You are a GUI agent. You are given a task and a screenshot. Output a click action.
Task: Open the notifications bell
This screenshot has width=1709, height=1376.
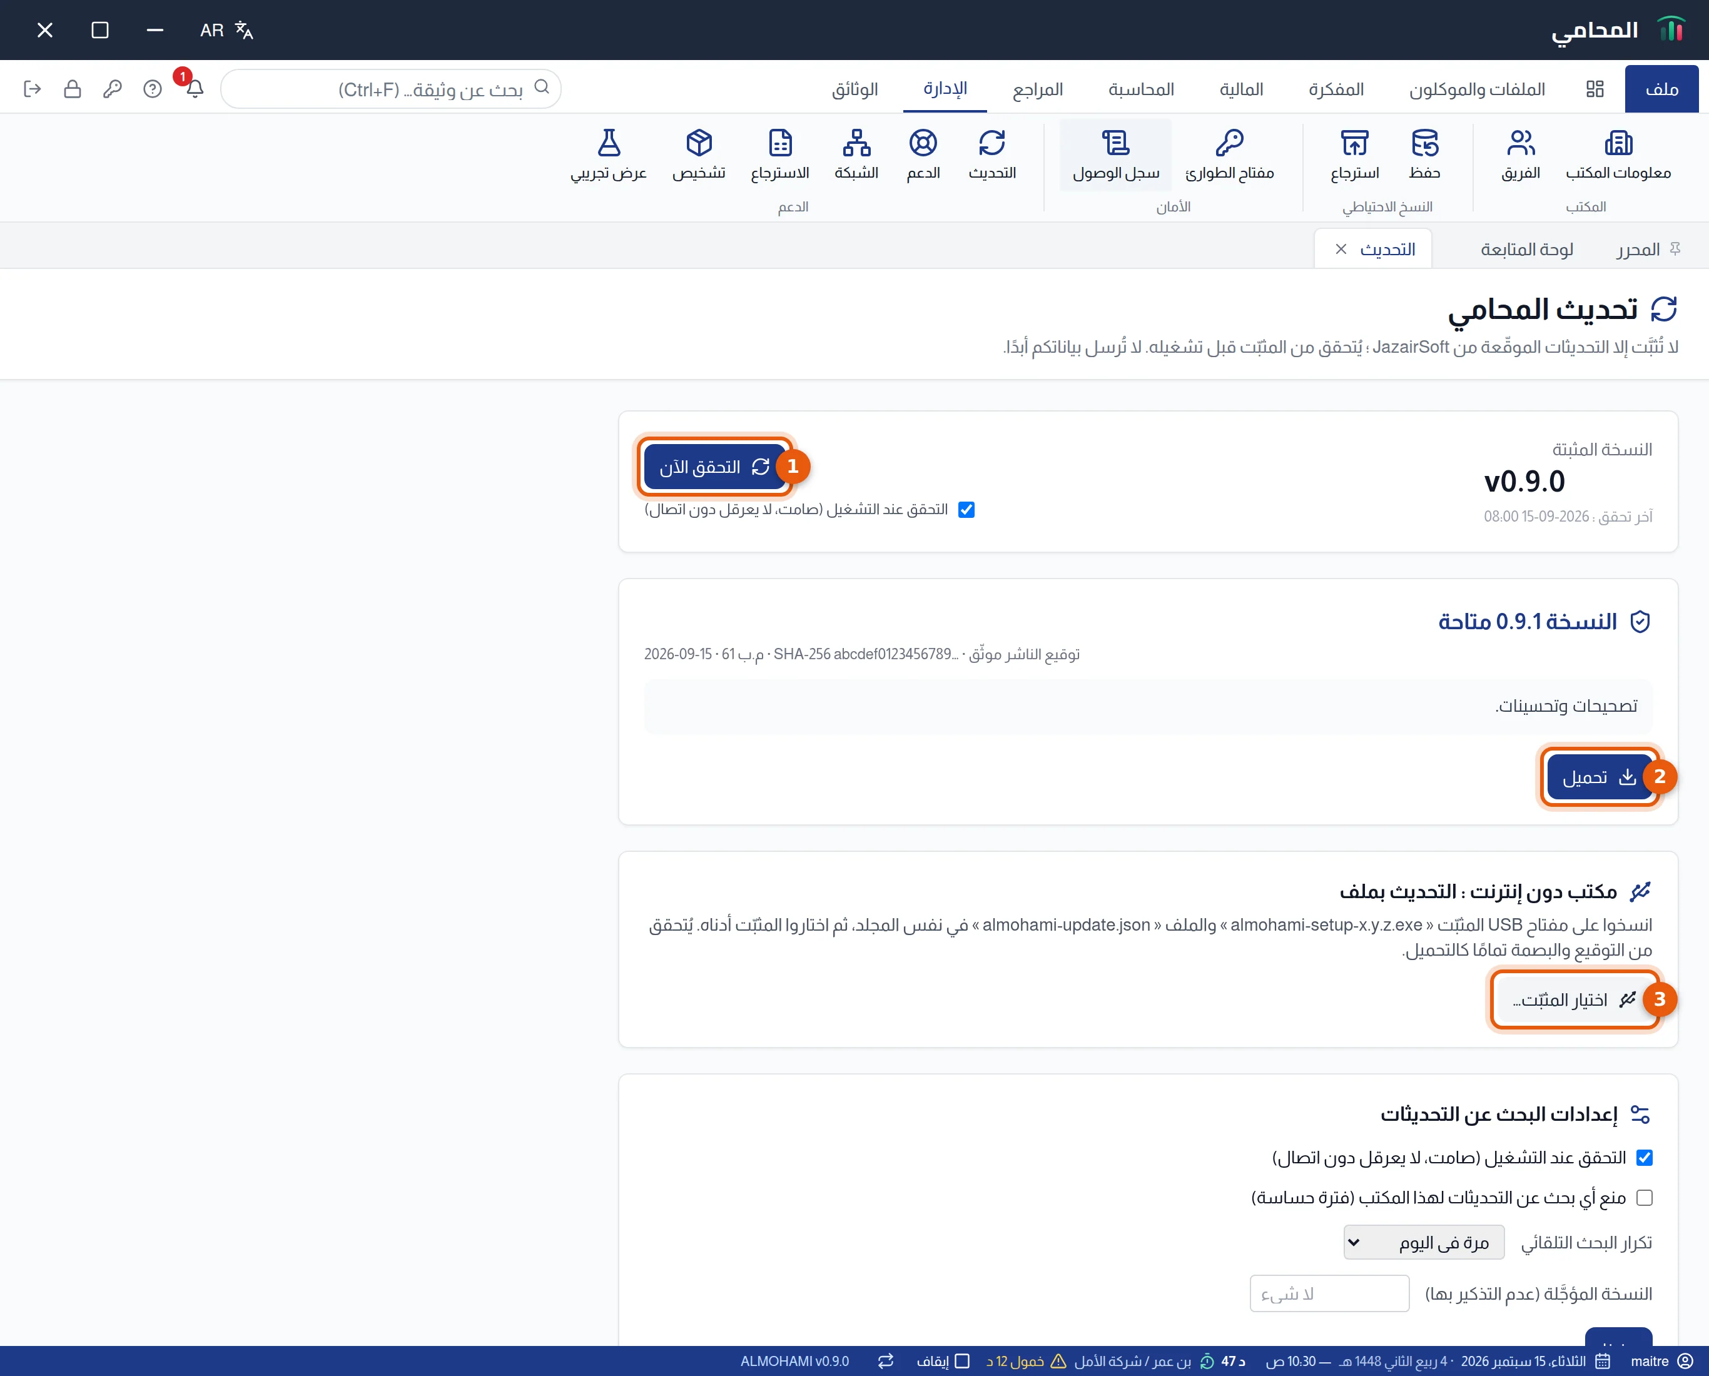coord(195,89)
